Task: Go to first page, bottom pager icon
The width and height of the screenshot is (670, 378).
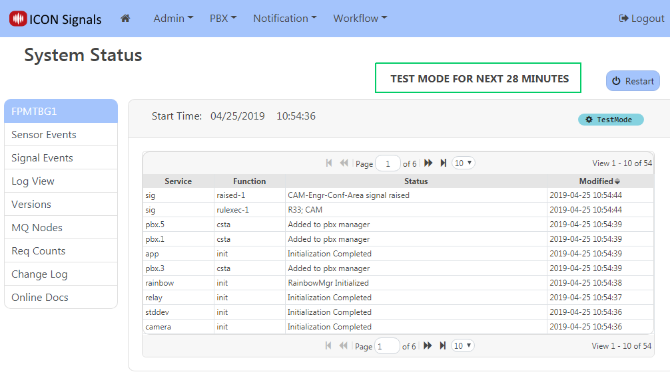Action: (328, 345)
